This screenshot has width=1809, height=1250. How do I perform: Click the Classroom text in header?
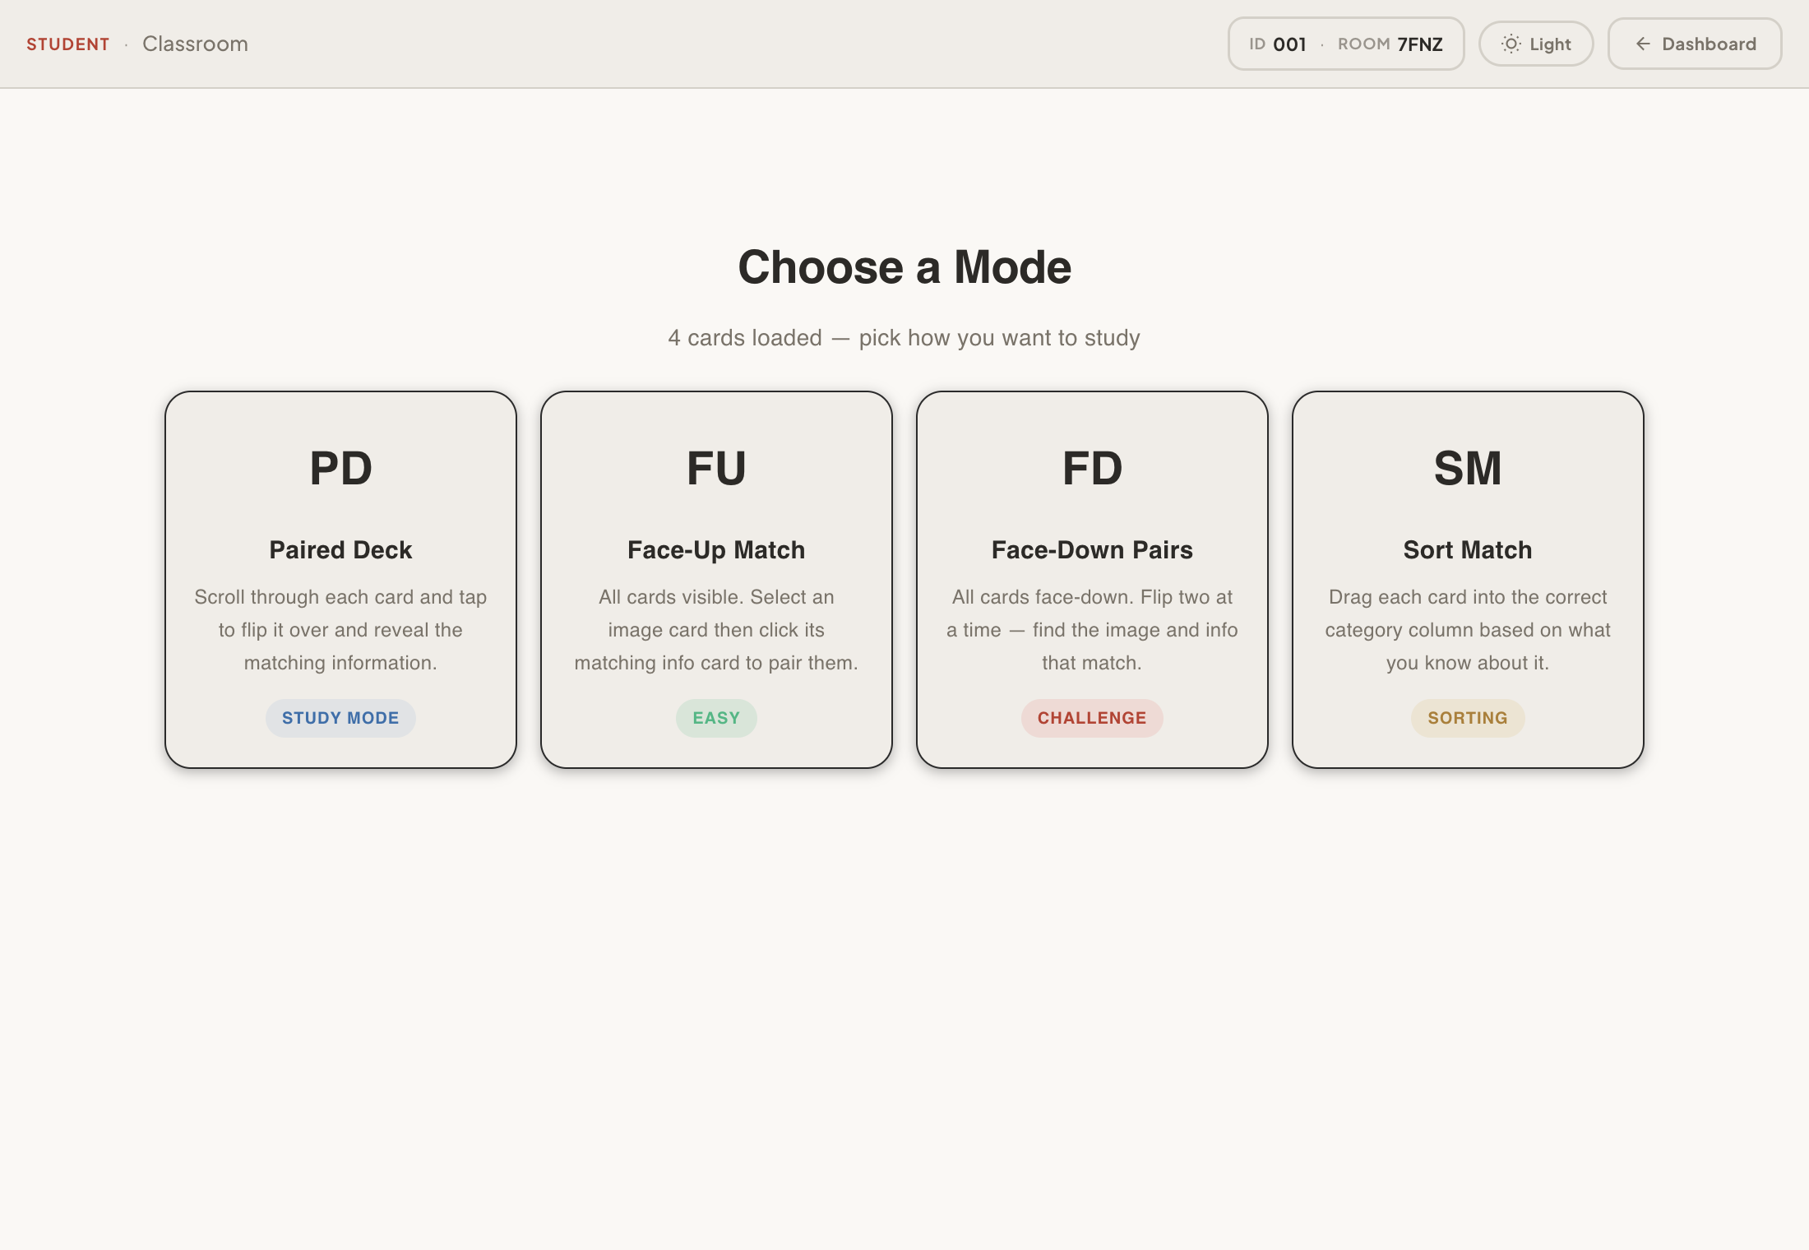[195, 44]
